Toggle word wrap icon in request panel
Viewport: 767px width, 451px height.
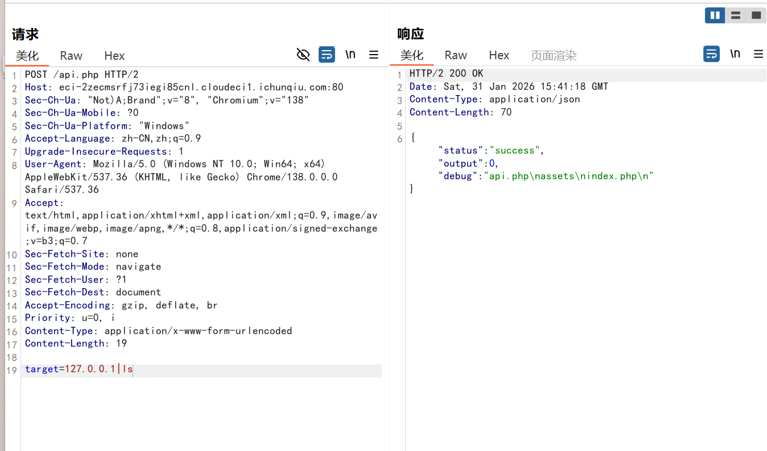tap(327, 55)
